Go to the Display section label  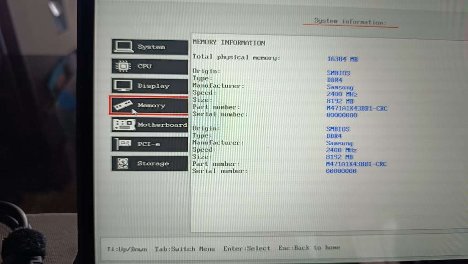153,86
